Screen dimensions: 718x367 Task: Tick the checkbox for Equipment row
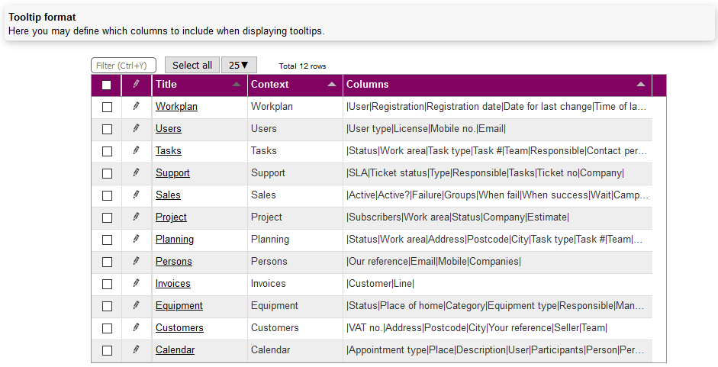click(x=107, y=306)
